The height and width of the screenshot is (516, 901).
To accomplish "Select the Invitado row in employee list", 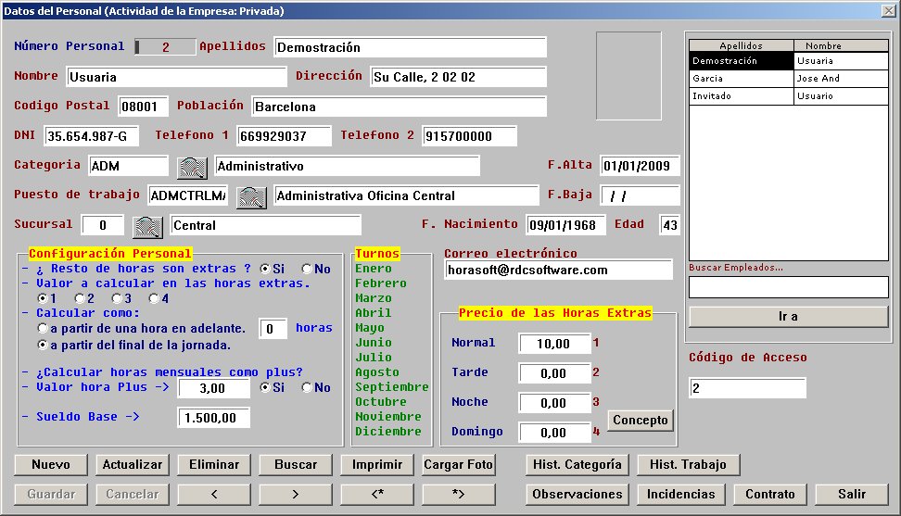I will (x=788, y=96).
